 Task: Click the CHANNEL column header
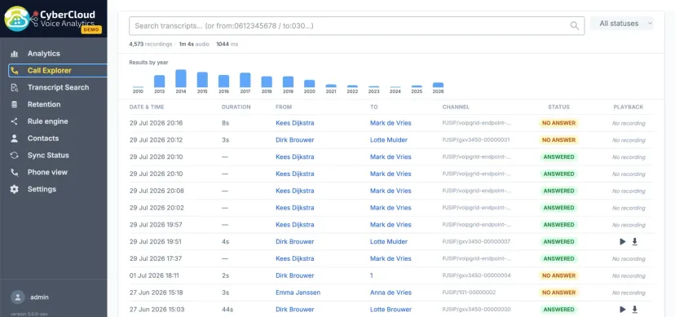[x=456, y=107]
